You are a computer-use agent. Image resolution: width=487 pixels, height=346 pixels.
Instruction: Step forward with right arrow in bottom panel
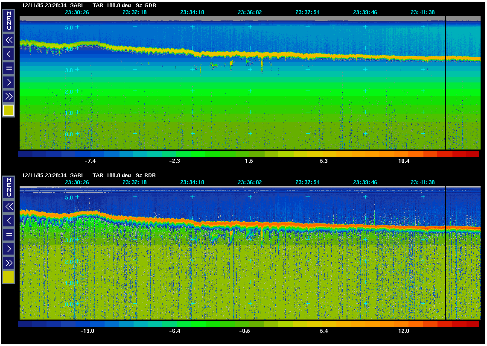[x=9, y=248]
